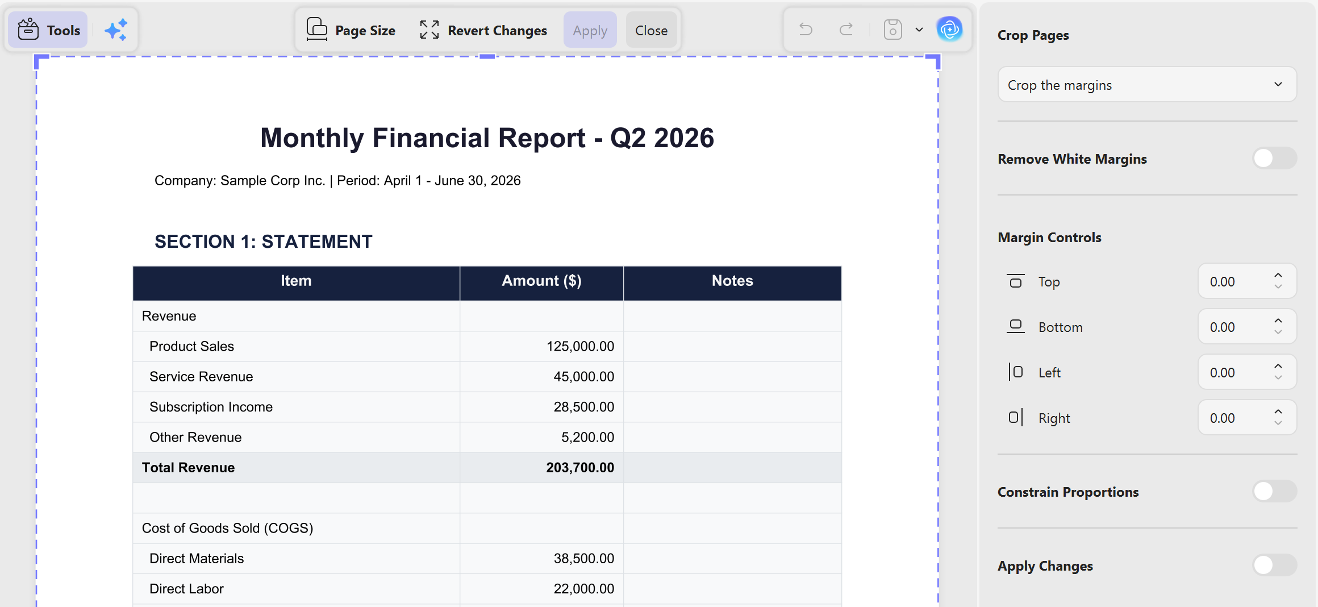Screen dimensions: 1318x607
Task: Click the undo arrow icon
Action: (806, 29)
